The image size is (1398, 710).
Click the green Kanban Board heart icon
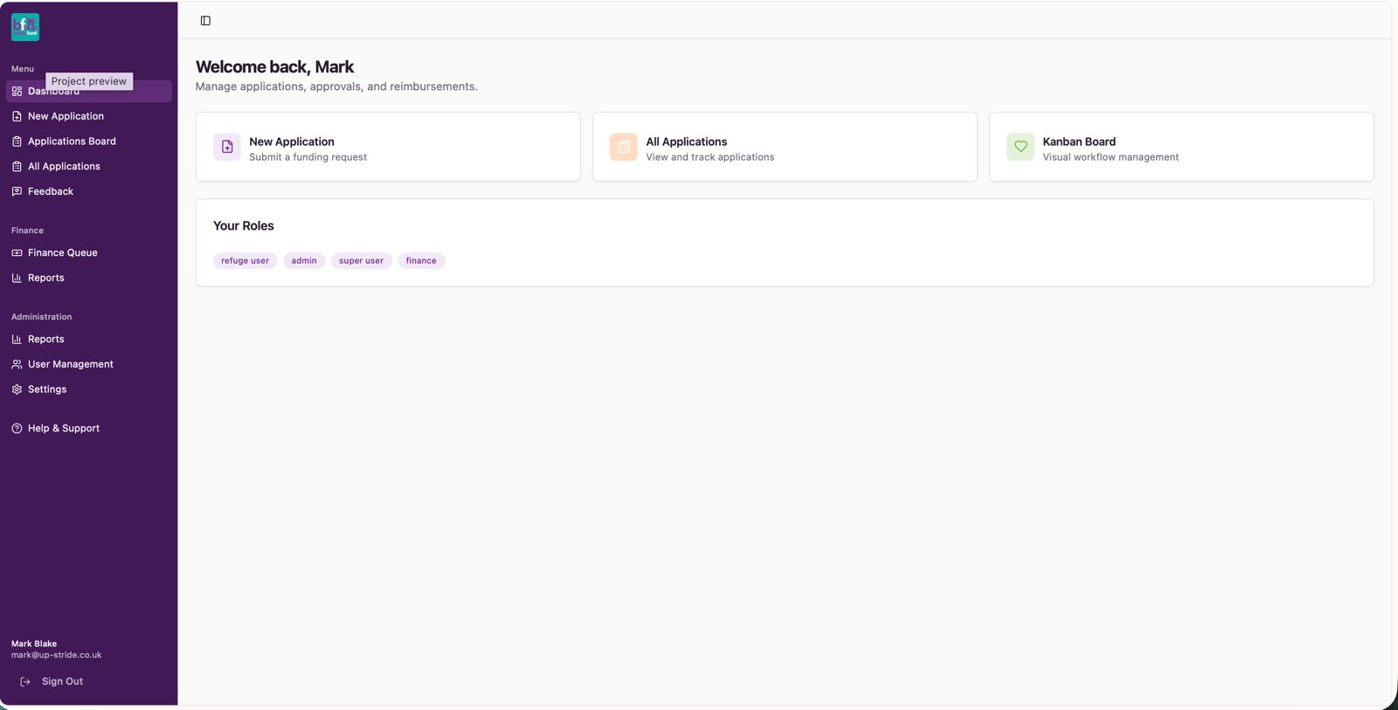tap(1021, 147)
